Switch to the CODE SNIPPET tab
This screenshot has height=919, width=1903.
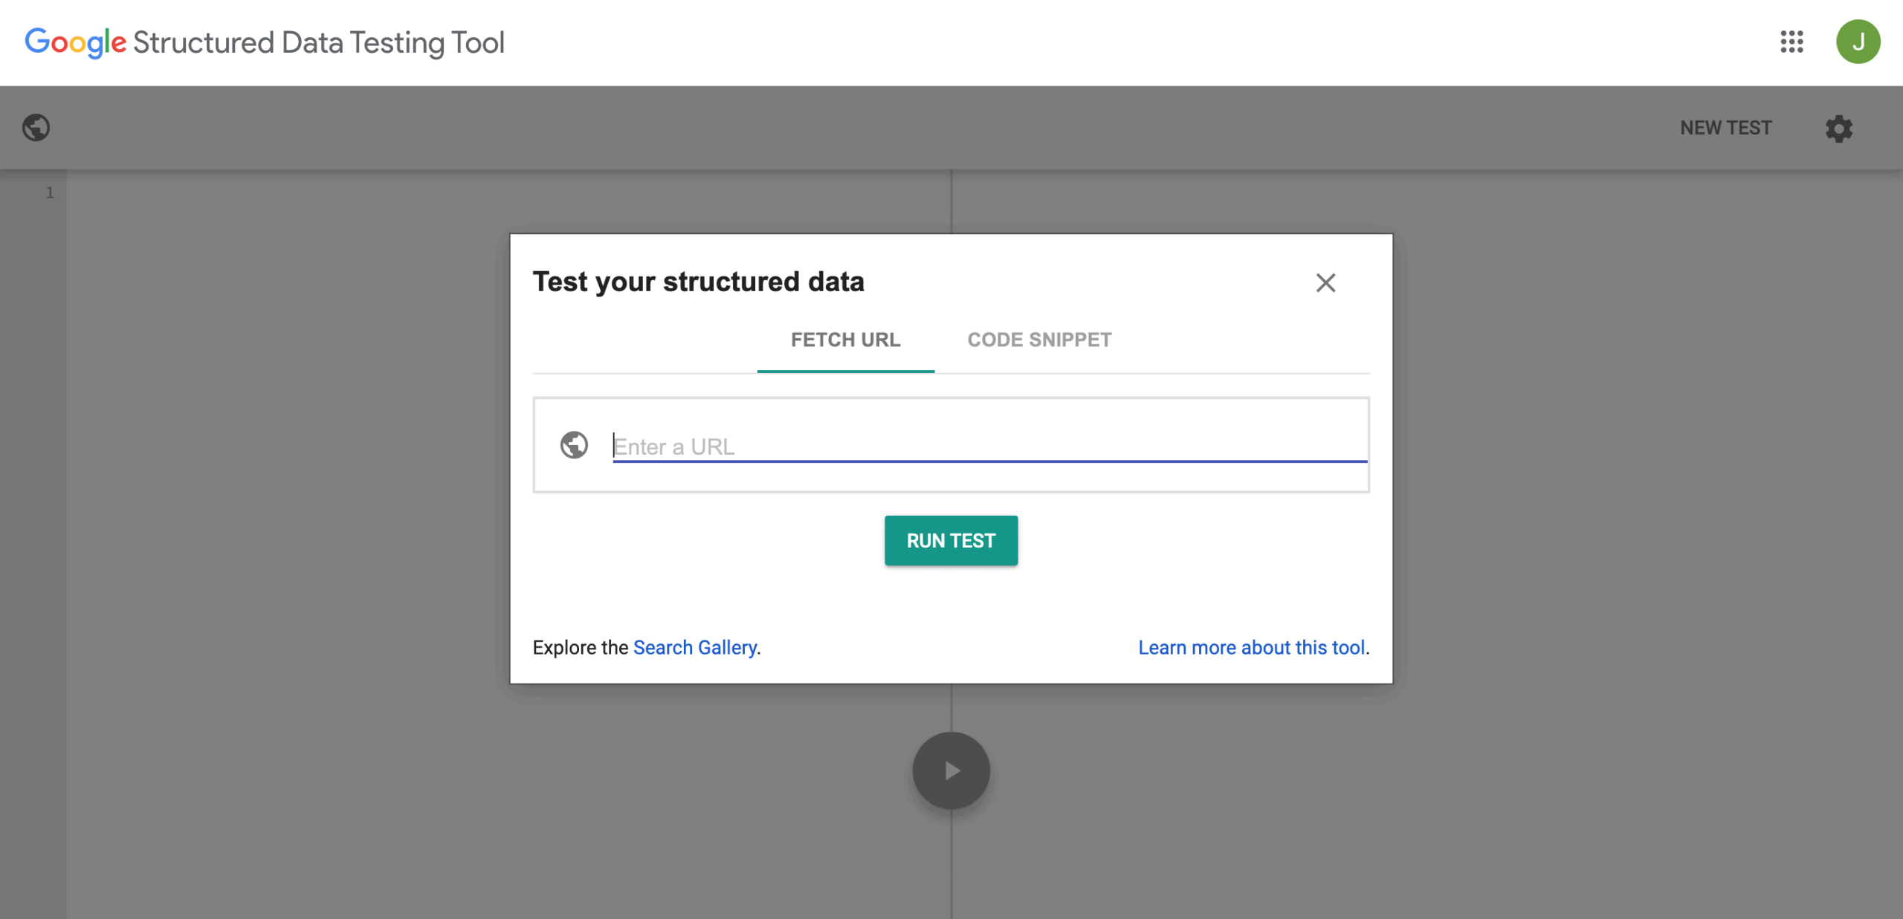coord(1038,340)
